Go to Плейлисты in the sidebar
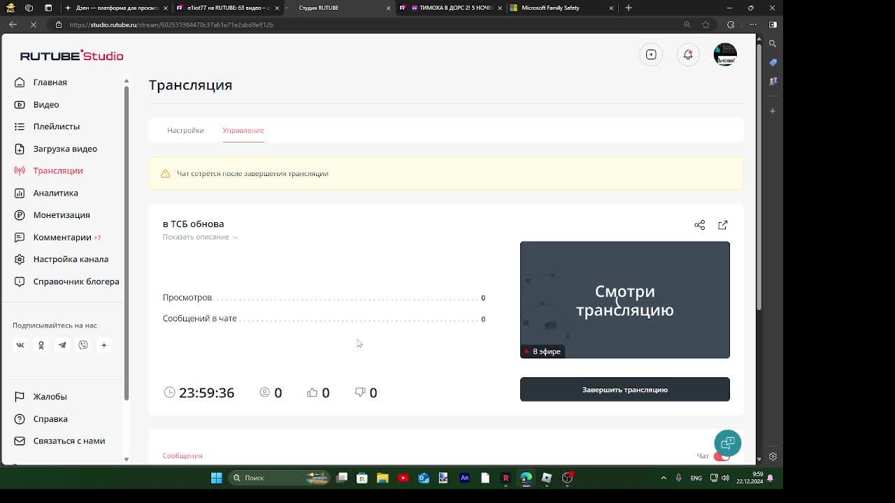Viewport: 895px width, 503px height. pyautogui.click(x=47, y=126)
